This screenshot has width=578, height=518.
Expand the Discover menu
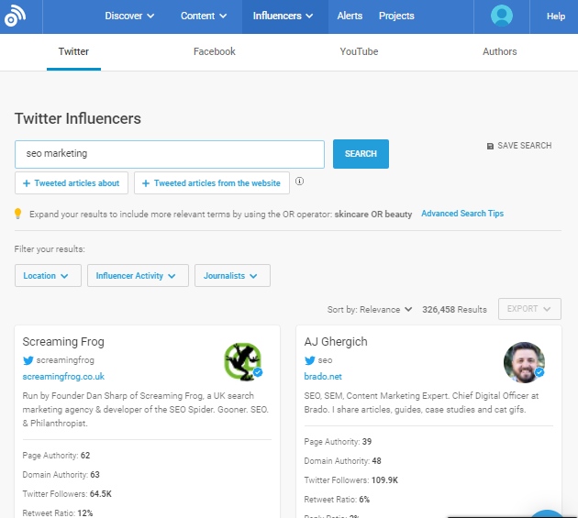[129, 16]
